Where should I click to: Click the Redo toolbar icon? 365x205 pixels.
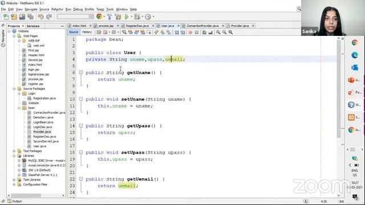49,17
